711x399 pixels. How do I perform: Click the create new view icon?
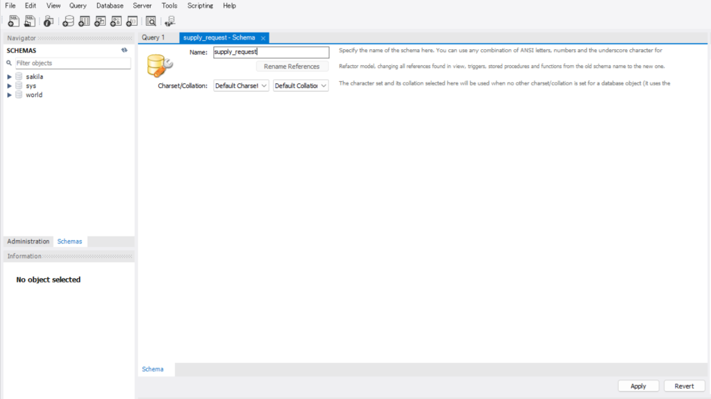click(100, 21)
